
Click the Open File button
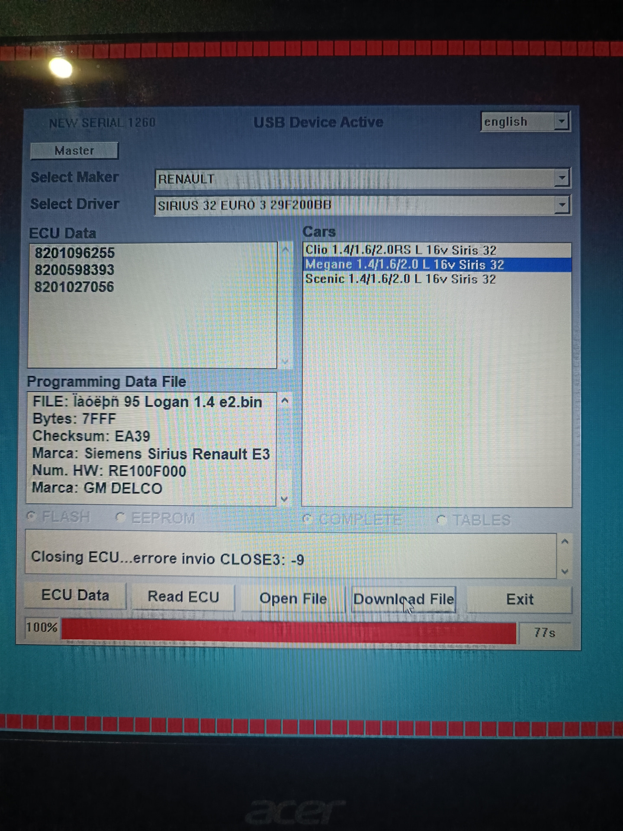[293, 599]
